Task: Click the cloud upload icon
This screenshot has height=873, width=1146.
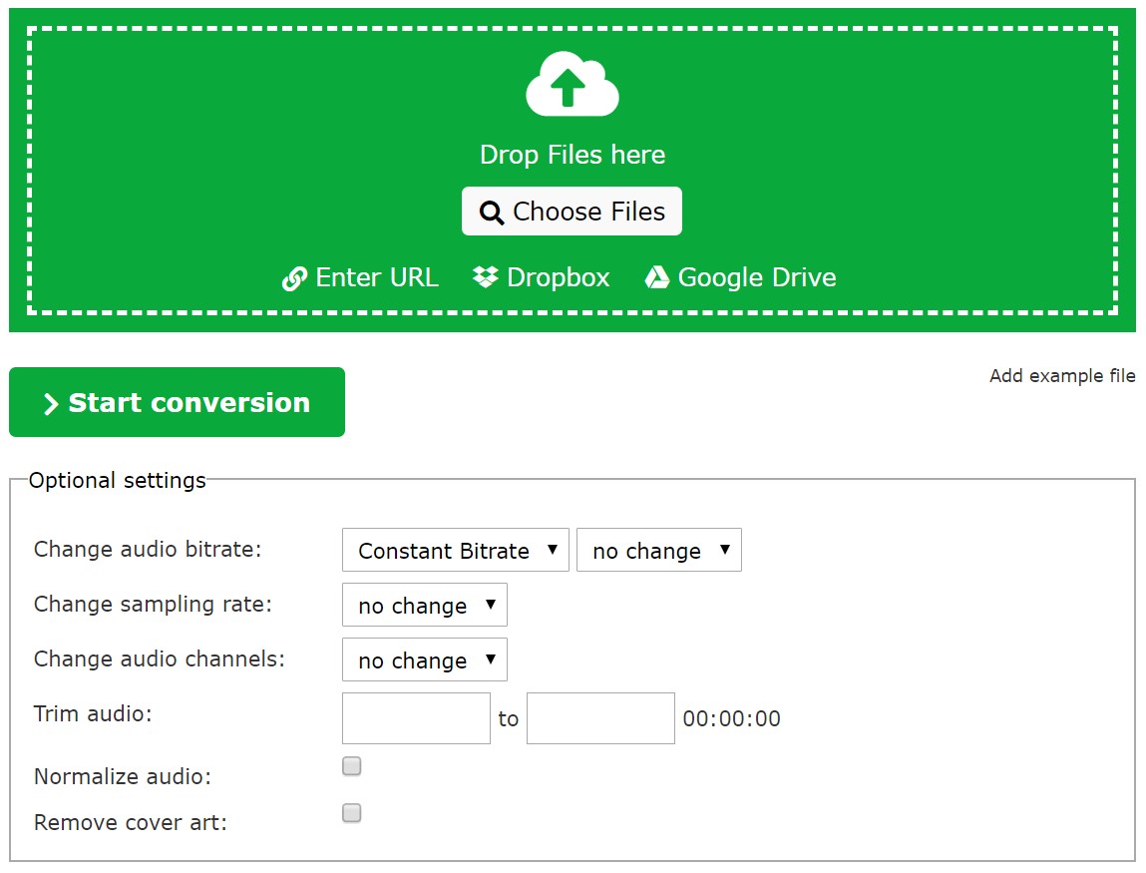Action: point(573,84)
